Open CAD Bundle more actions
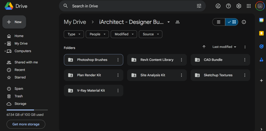This screenshot has width=266, height=131. click(245, 60)
